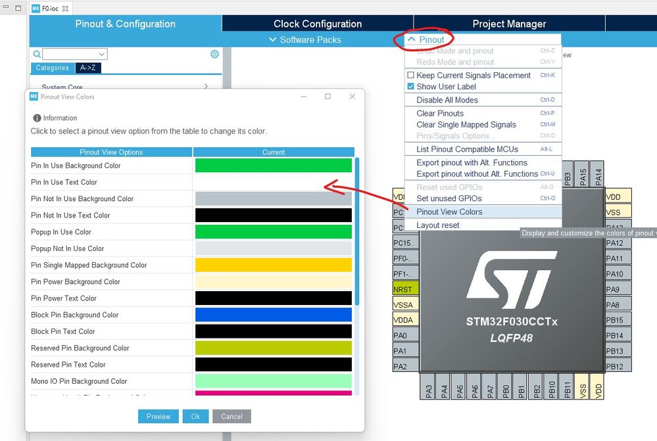
Task: Collapse the Pinout dropdown menu
Action: tap(426, 39)
